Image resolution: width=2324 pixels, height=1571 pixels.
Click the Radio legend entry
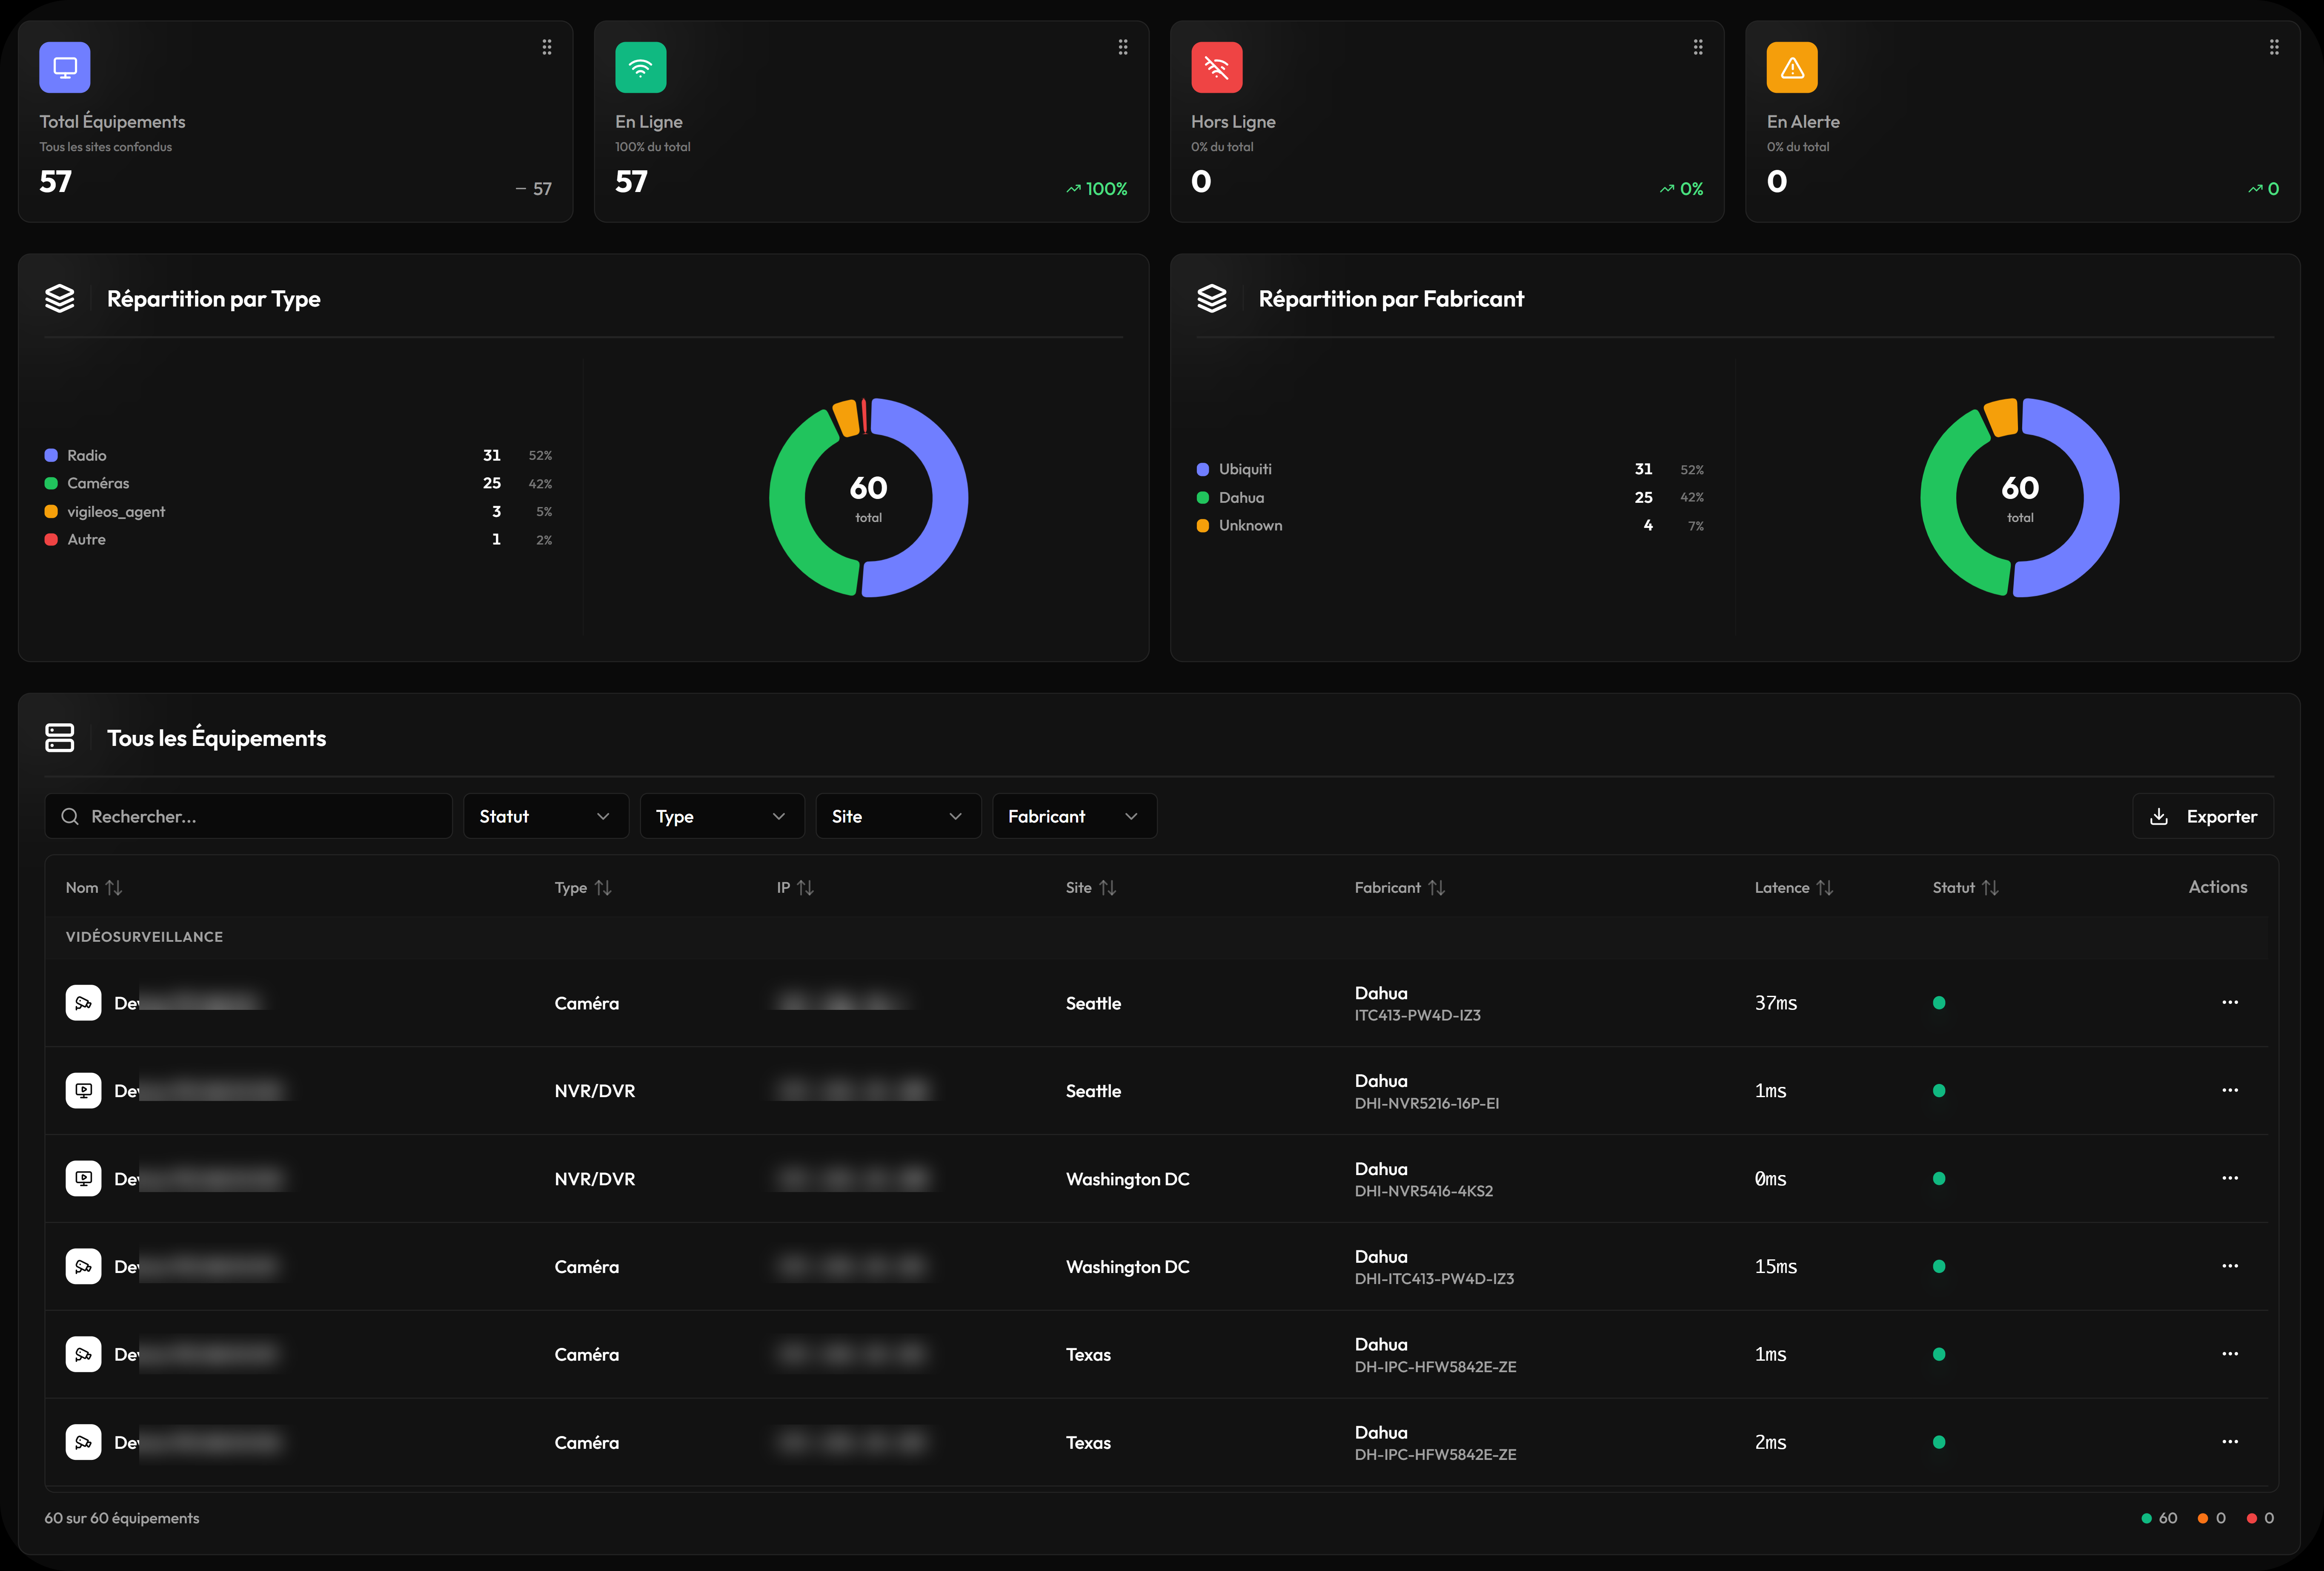(298, 455)
